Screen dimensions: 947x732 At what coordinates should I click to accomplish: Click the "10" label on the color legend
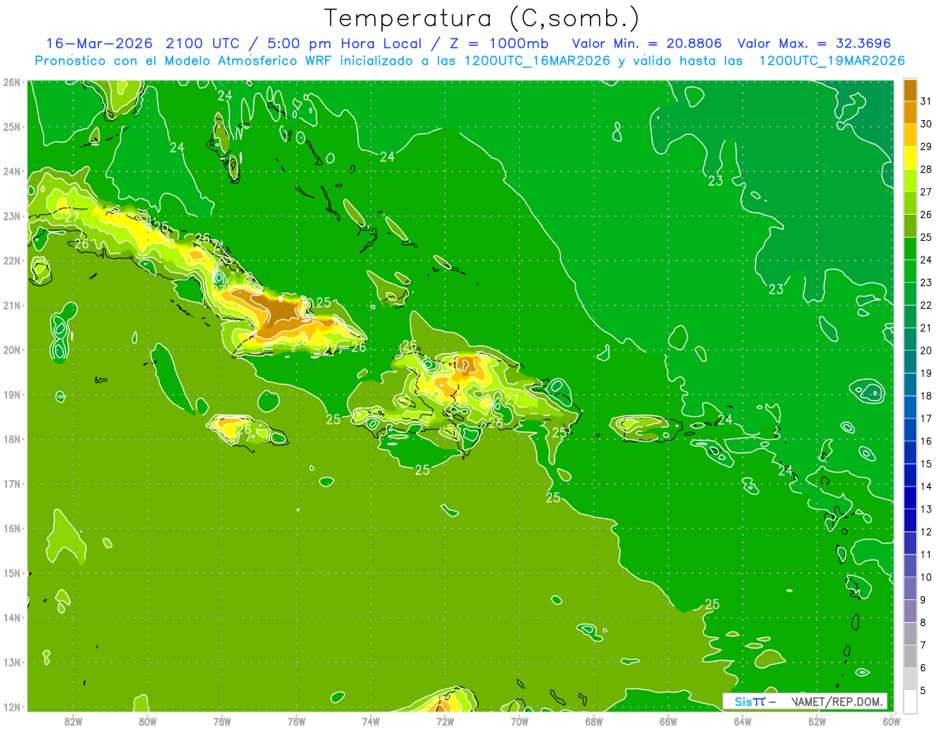pos(926,577)
